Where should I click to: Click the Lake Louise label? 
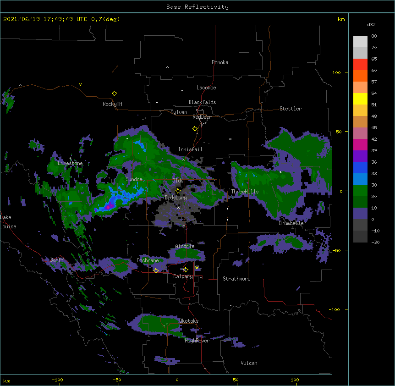(8, 222)
